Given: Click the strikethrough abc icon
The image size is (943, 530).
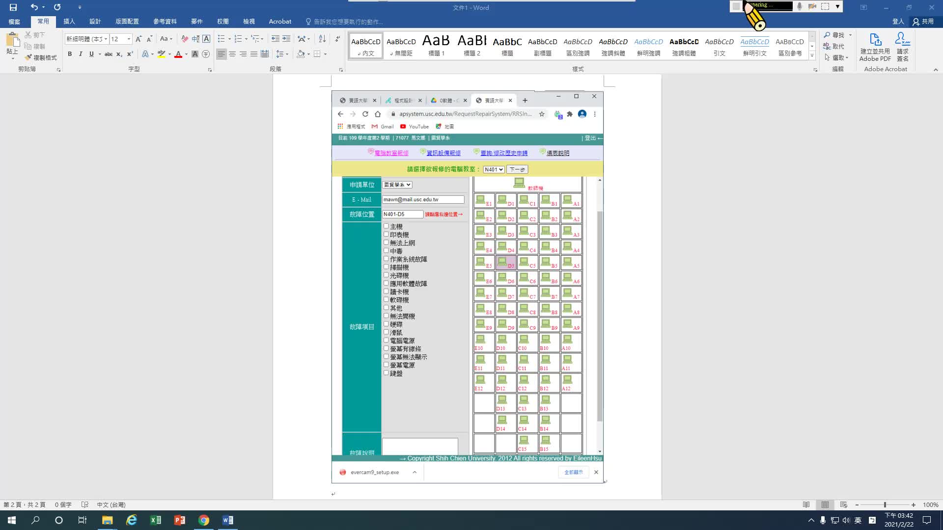Looking at the screenshot, I should (109, 54).
